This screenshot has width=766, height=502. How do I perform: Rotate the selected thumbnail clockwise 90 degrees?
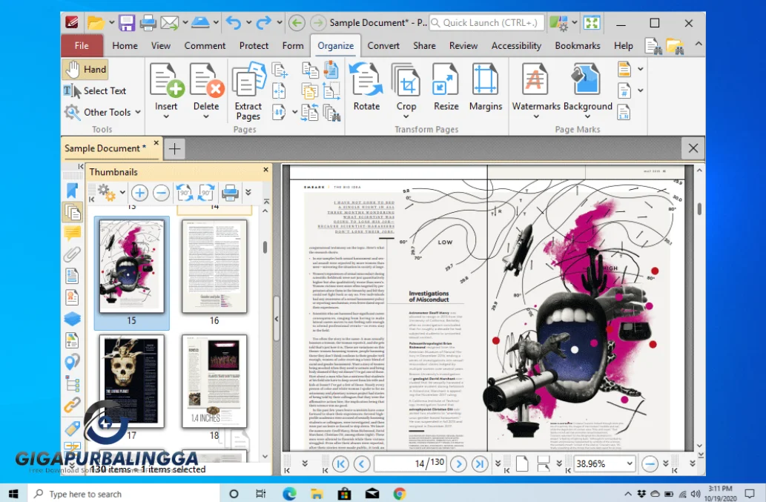tap(206, 193)
